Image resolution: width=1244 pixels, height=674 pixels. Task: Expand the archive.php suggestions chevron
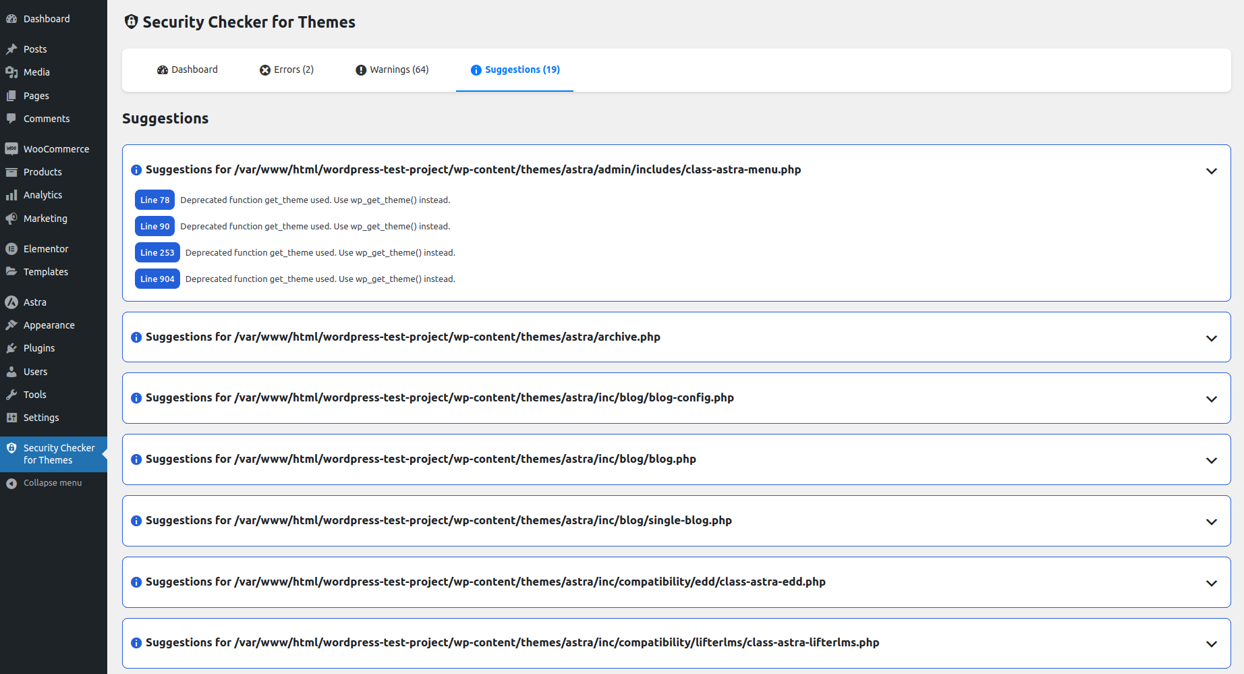point(1212,338)
